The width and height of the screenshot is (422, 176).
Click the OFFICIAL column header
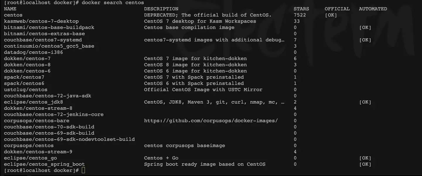[337, 9]
